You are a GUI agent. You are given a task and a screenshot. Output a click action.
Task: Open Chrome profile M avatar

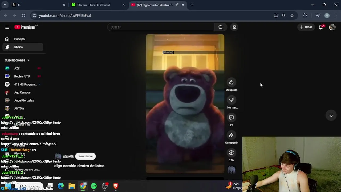tap(327, 15)
